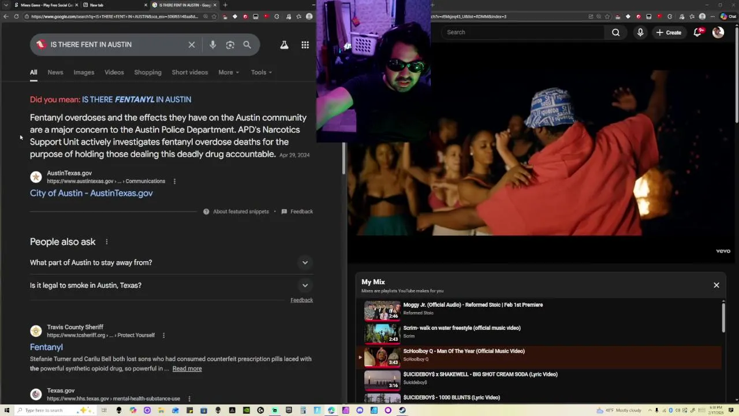Click the YouTube search magnifier button
Screen dimensions: 739x416
616,32
